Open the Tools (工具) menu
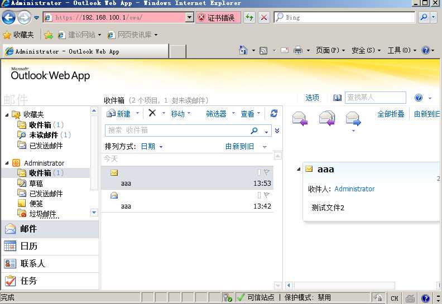Screen dimensions: 442x304 (x=402, y=50)
